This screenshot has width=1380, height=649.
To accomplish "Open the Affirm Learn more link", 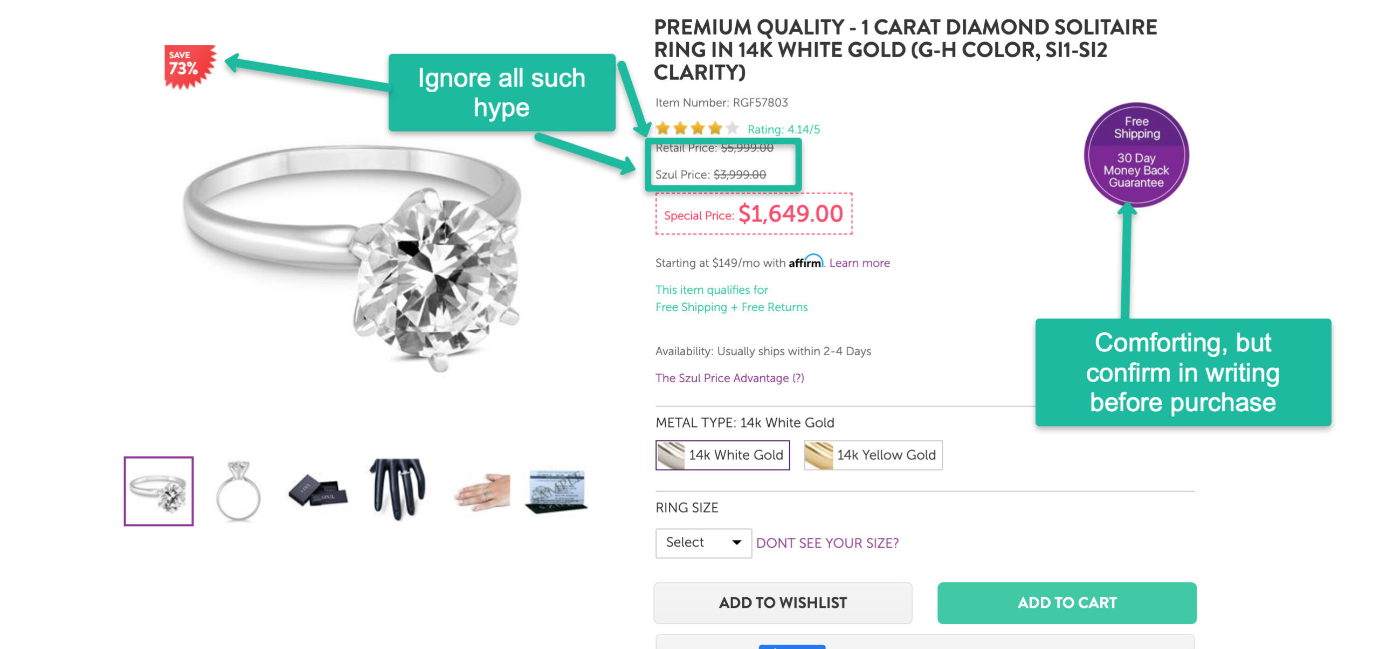I will [859, 263].
